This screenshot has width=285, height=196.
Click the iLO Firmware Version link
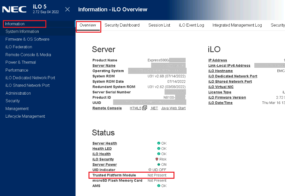(227, 98)
